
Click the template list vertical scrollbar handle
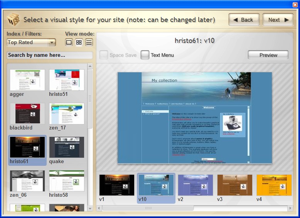pyautogui.click(x=90, y=99)
